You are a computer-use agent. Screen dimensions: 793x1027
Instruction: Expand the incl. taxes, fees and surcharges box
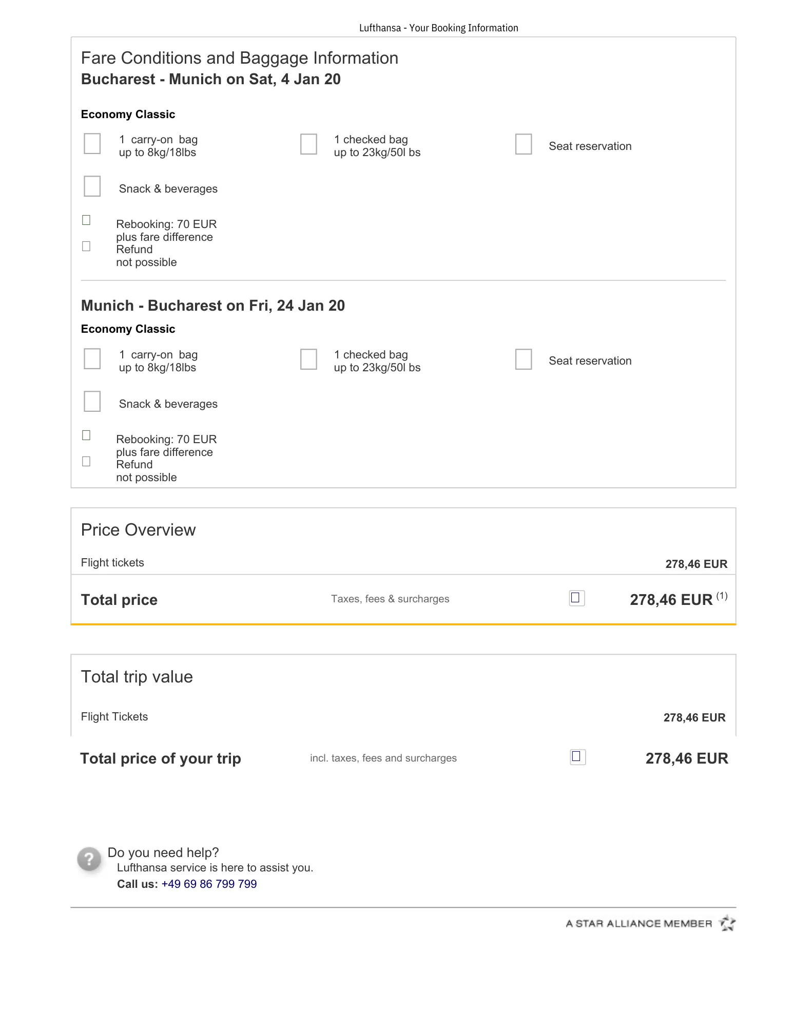click(x=578, y=757)
